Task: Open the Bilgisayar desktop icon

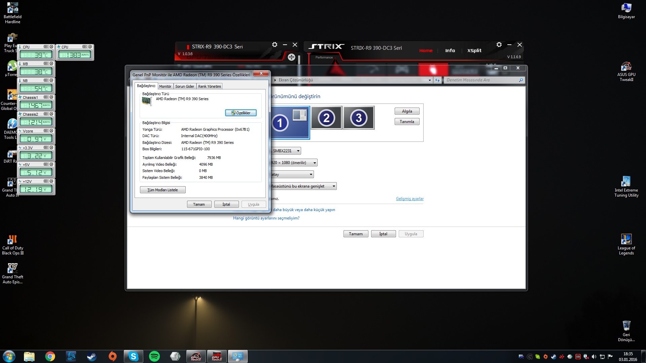Action: coord(626,11)
